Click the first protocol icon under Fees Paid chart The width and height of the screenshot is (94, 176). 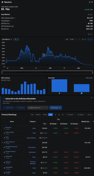(x=59, y=93)
